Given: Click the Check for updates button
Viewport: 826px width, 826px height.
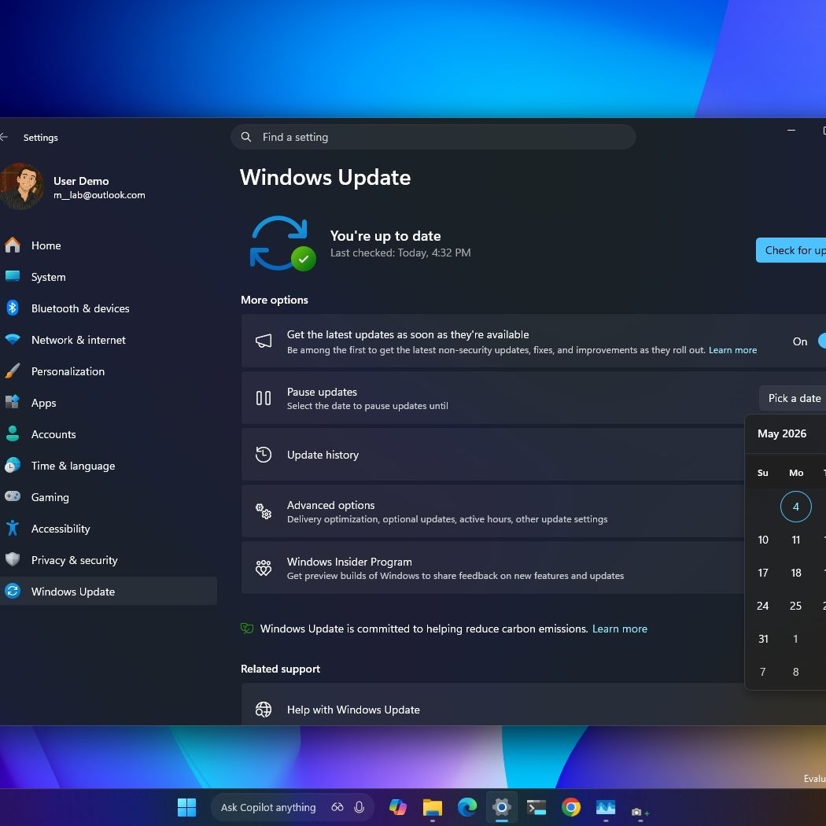Looking at the screenshot, I should click(x=791, y=250).
